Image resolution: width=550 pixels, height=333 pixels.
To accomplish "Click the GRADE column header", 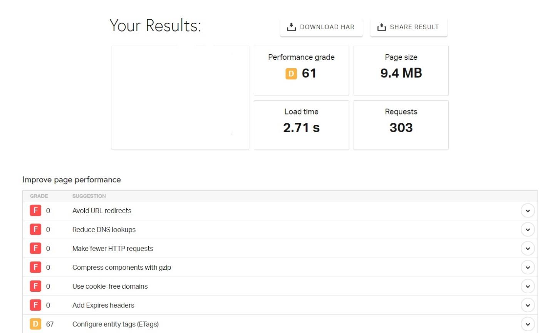I will (x=39, y=196).
